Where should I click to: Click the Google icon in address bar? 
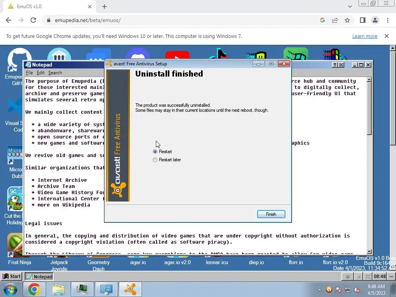(x=322, y=20)
